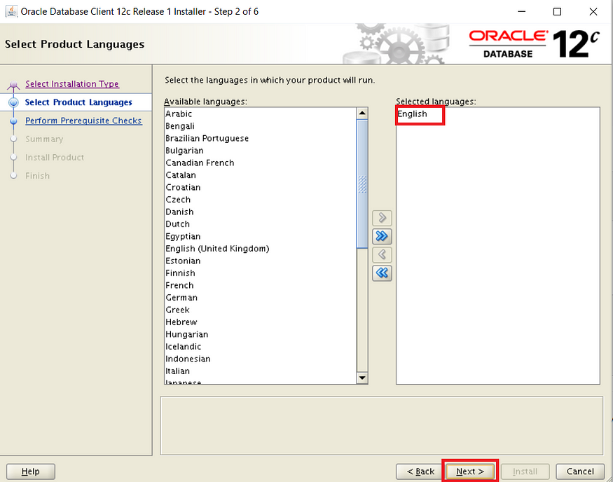The width and height of the screenshot is (613, 482).
Task: Add all languages with double right arrow
Action: pyautogui.click(x=382, y=236)
